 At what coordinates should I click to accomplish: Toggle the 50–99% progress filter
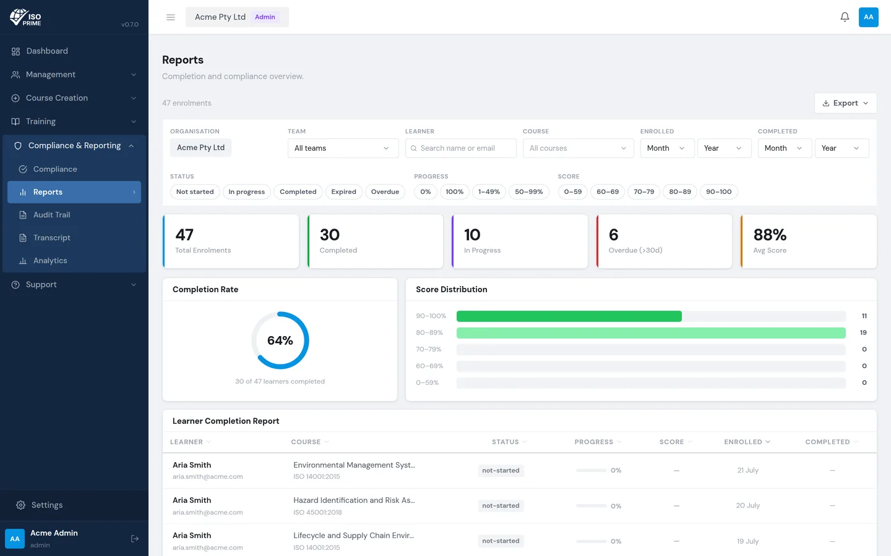point(529,192)
